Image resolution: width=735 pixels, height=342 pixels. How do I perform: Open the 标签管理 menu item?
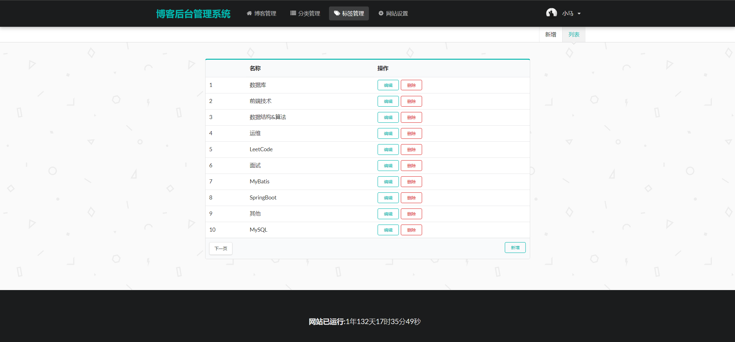tap(349, 13)
